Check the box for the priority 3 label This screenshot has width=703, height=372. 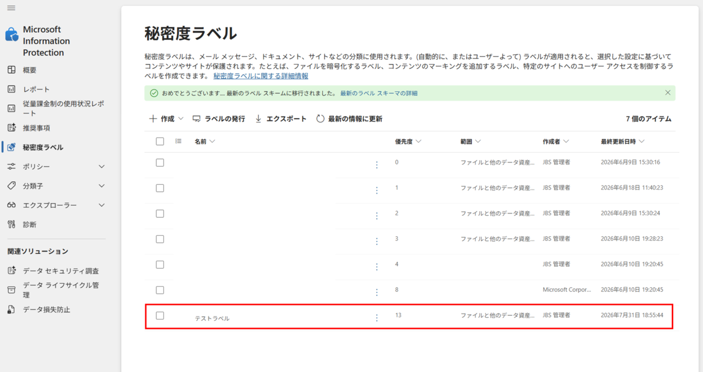(160, 239)
